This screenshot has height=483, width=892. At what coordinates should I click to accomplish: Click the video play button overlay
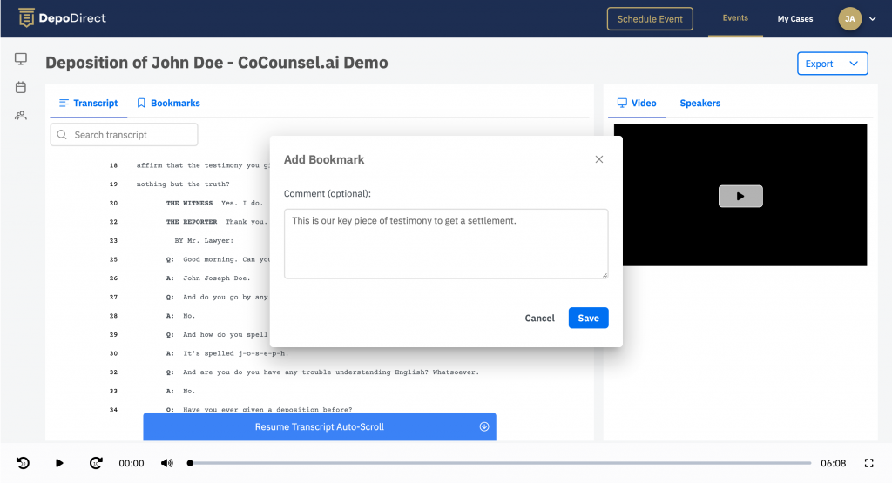pos(740,196)
